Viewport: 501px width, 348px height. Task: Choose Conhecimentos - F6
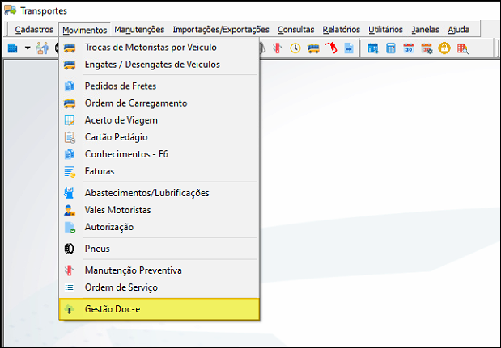[x=159, y=154]
